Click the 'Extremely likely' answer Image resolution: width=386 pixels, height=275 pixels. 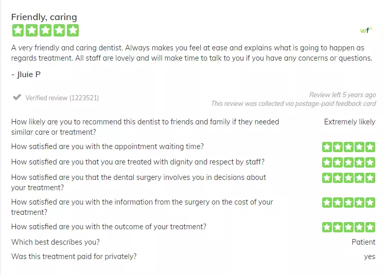click(349, 122)
